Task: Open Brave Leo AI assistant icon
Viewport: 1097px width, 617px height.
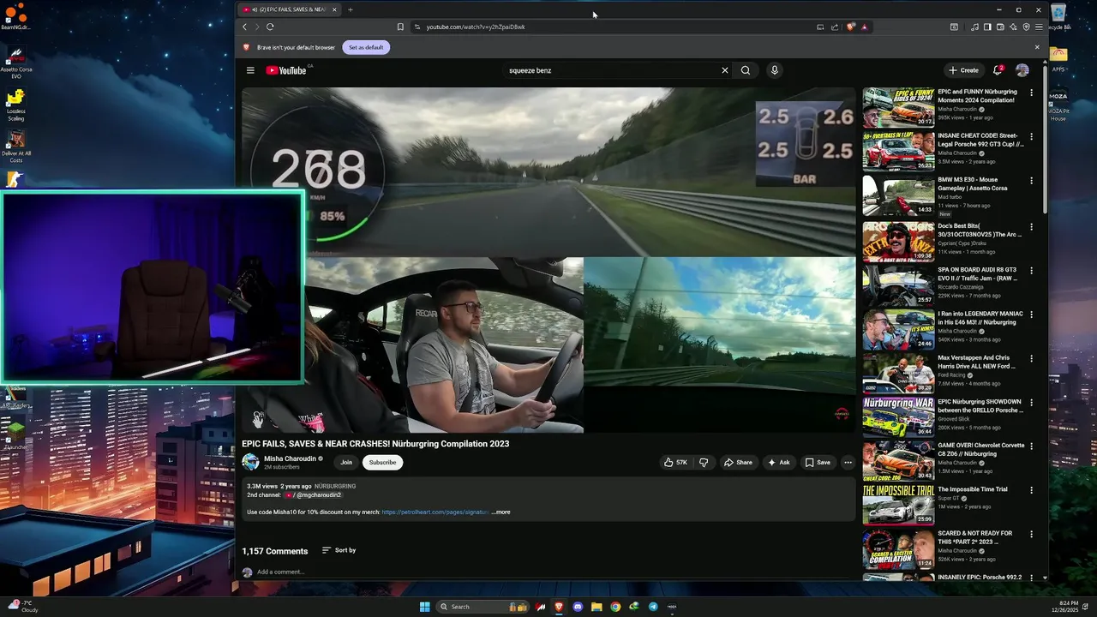Action: 1013,27
